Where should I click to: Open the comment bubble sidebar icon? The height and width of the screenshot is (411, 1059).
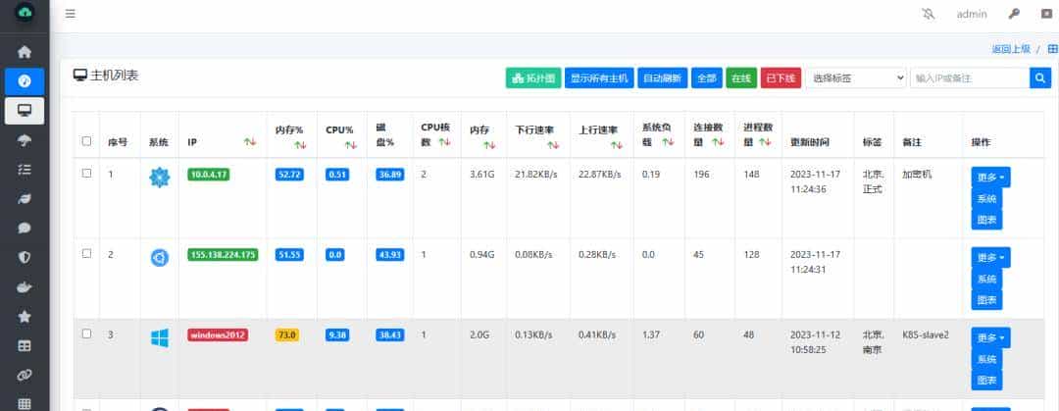(25, 228)
